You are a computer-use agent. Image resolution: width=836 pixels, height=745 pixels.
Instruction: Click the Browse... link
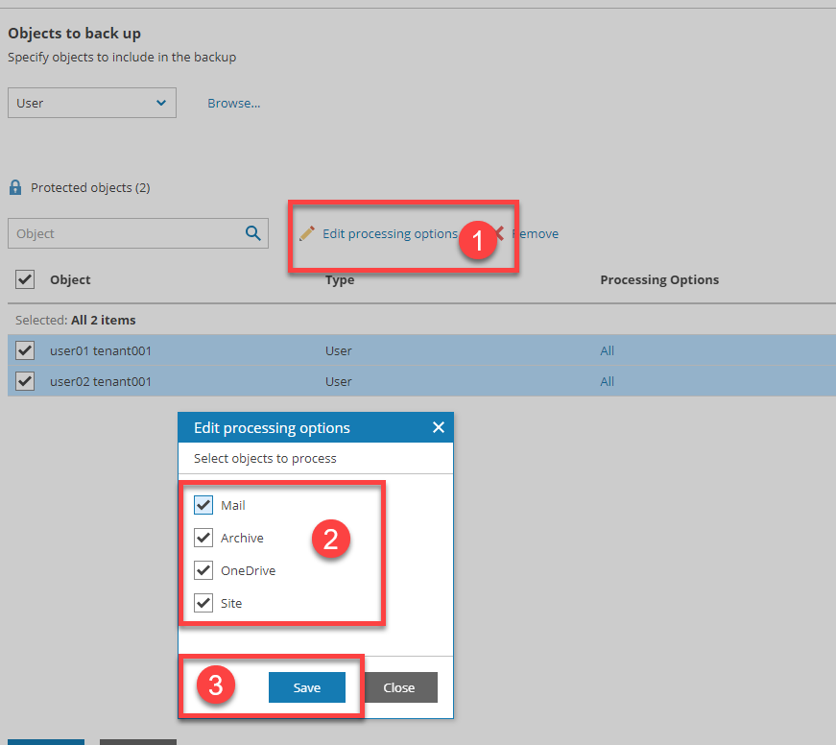(234, 103)
